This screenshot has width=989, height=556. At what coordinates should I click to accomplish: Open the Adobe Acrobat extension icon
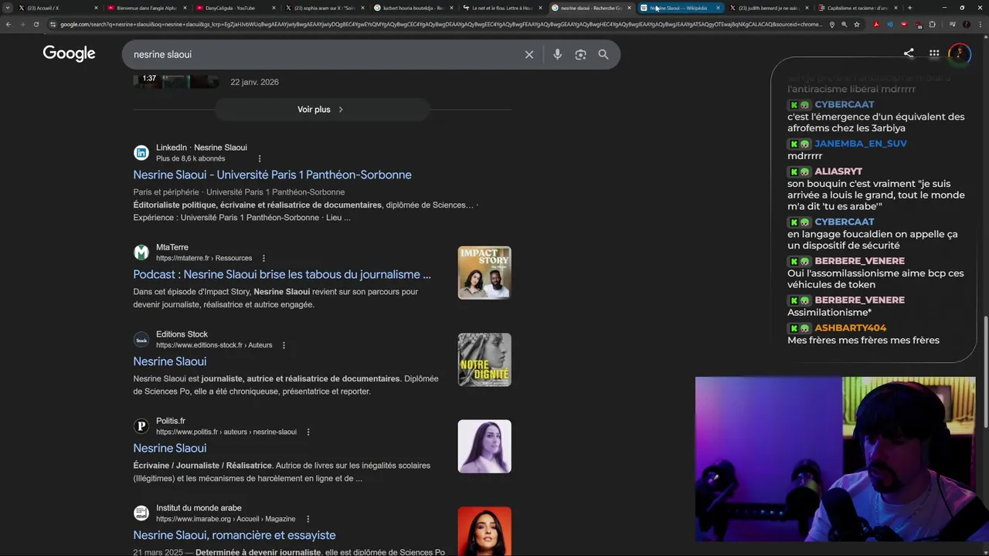(876, 25)
